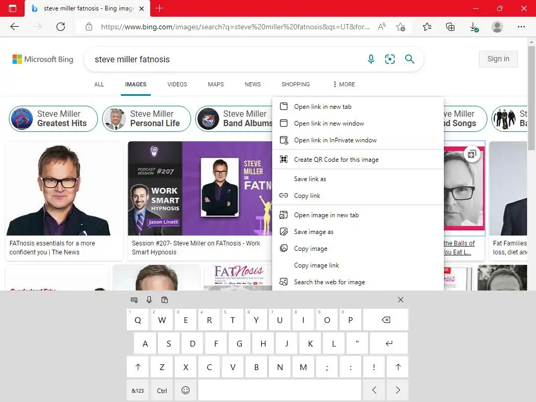Open the browser profile avatar

tap(497, 27)
